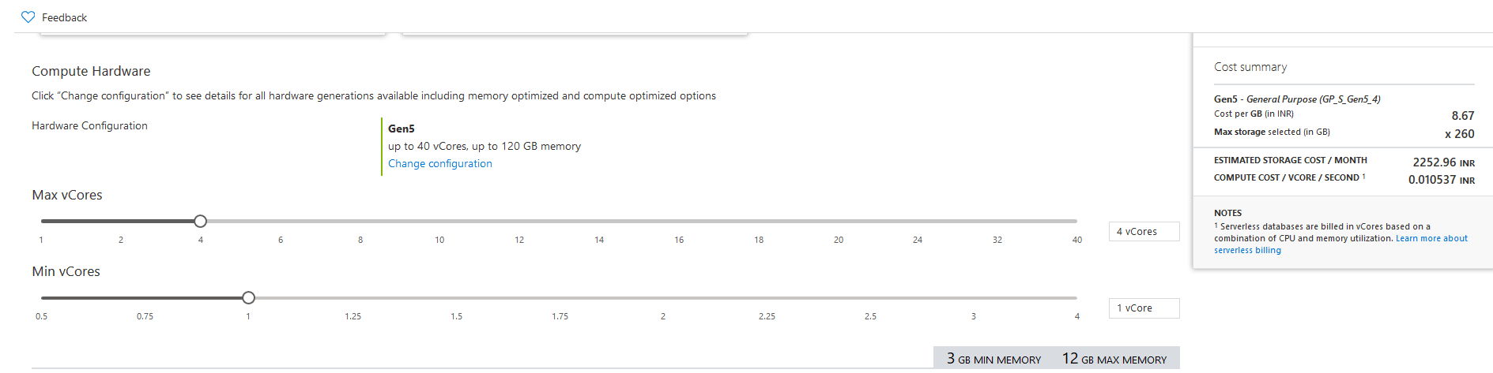1493x373 pixels.
Task: Set Min vCores slider to 2
Action: click(663, 298)
